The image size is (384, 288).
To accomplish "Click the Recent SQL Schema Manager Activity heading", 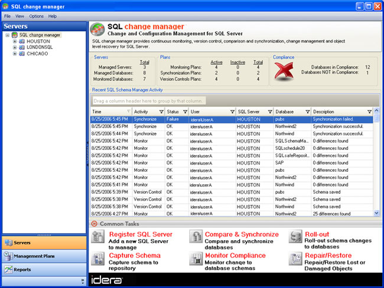I will coord(127,90).
